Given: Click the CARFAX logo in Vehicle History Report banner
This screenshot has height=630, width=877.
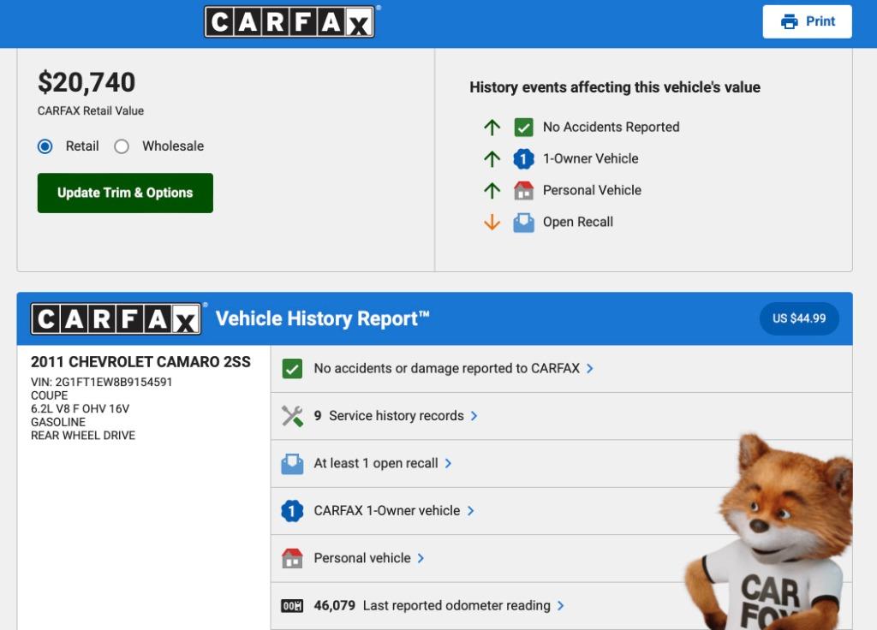Looking at the screenshot, I should click(116, 318).
